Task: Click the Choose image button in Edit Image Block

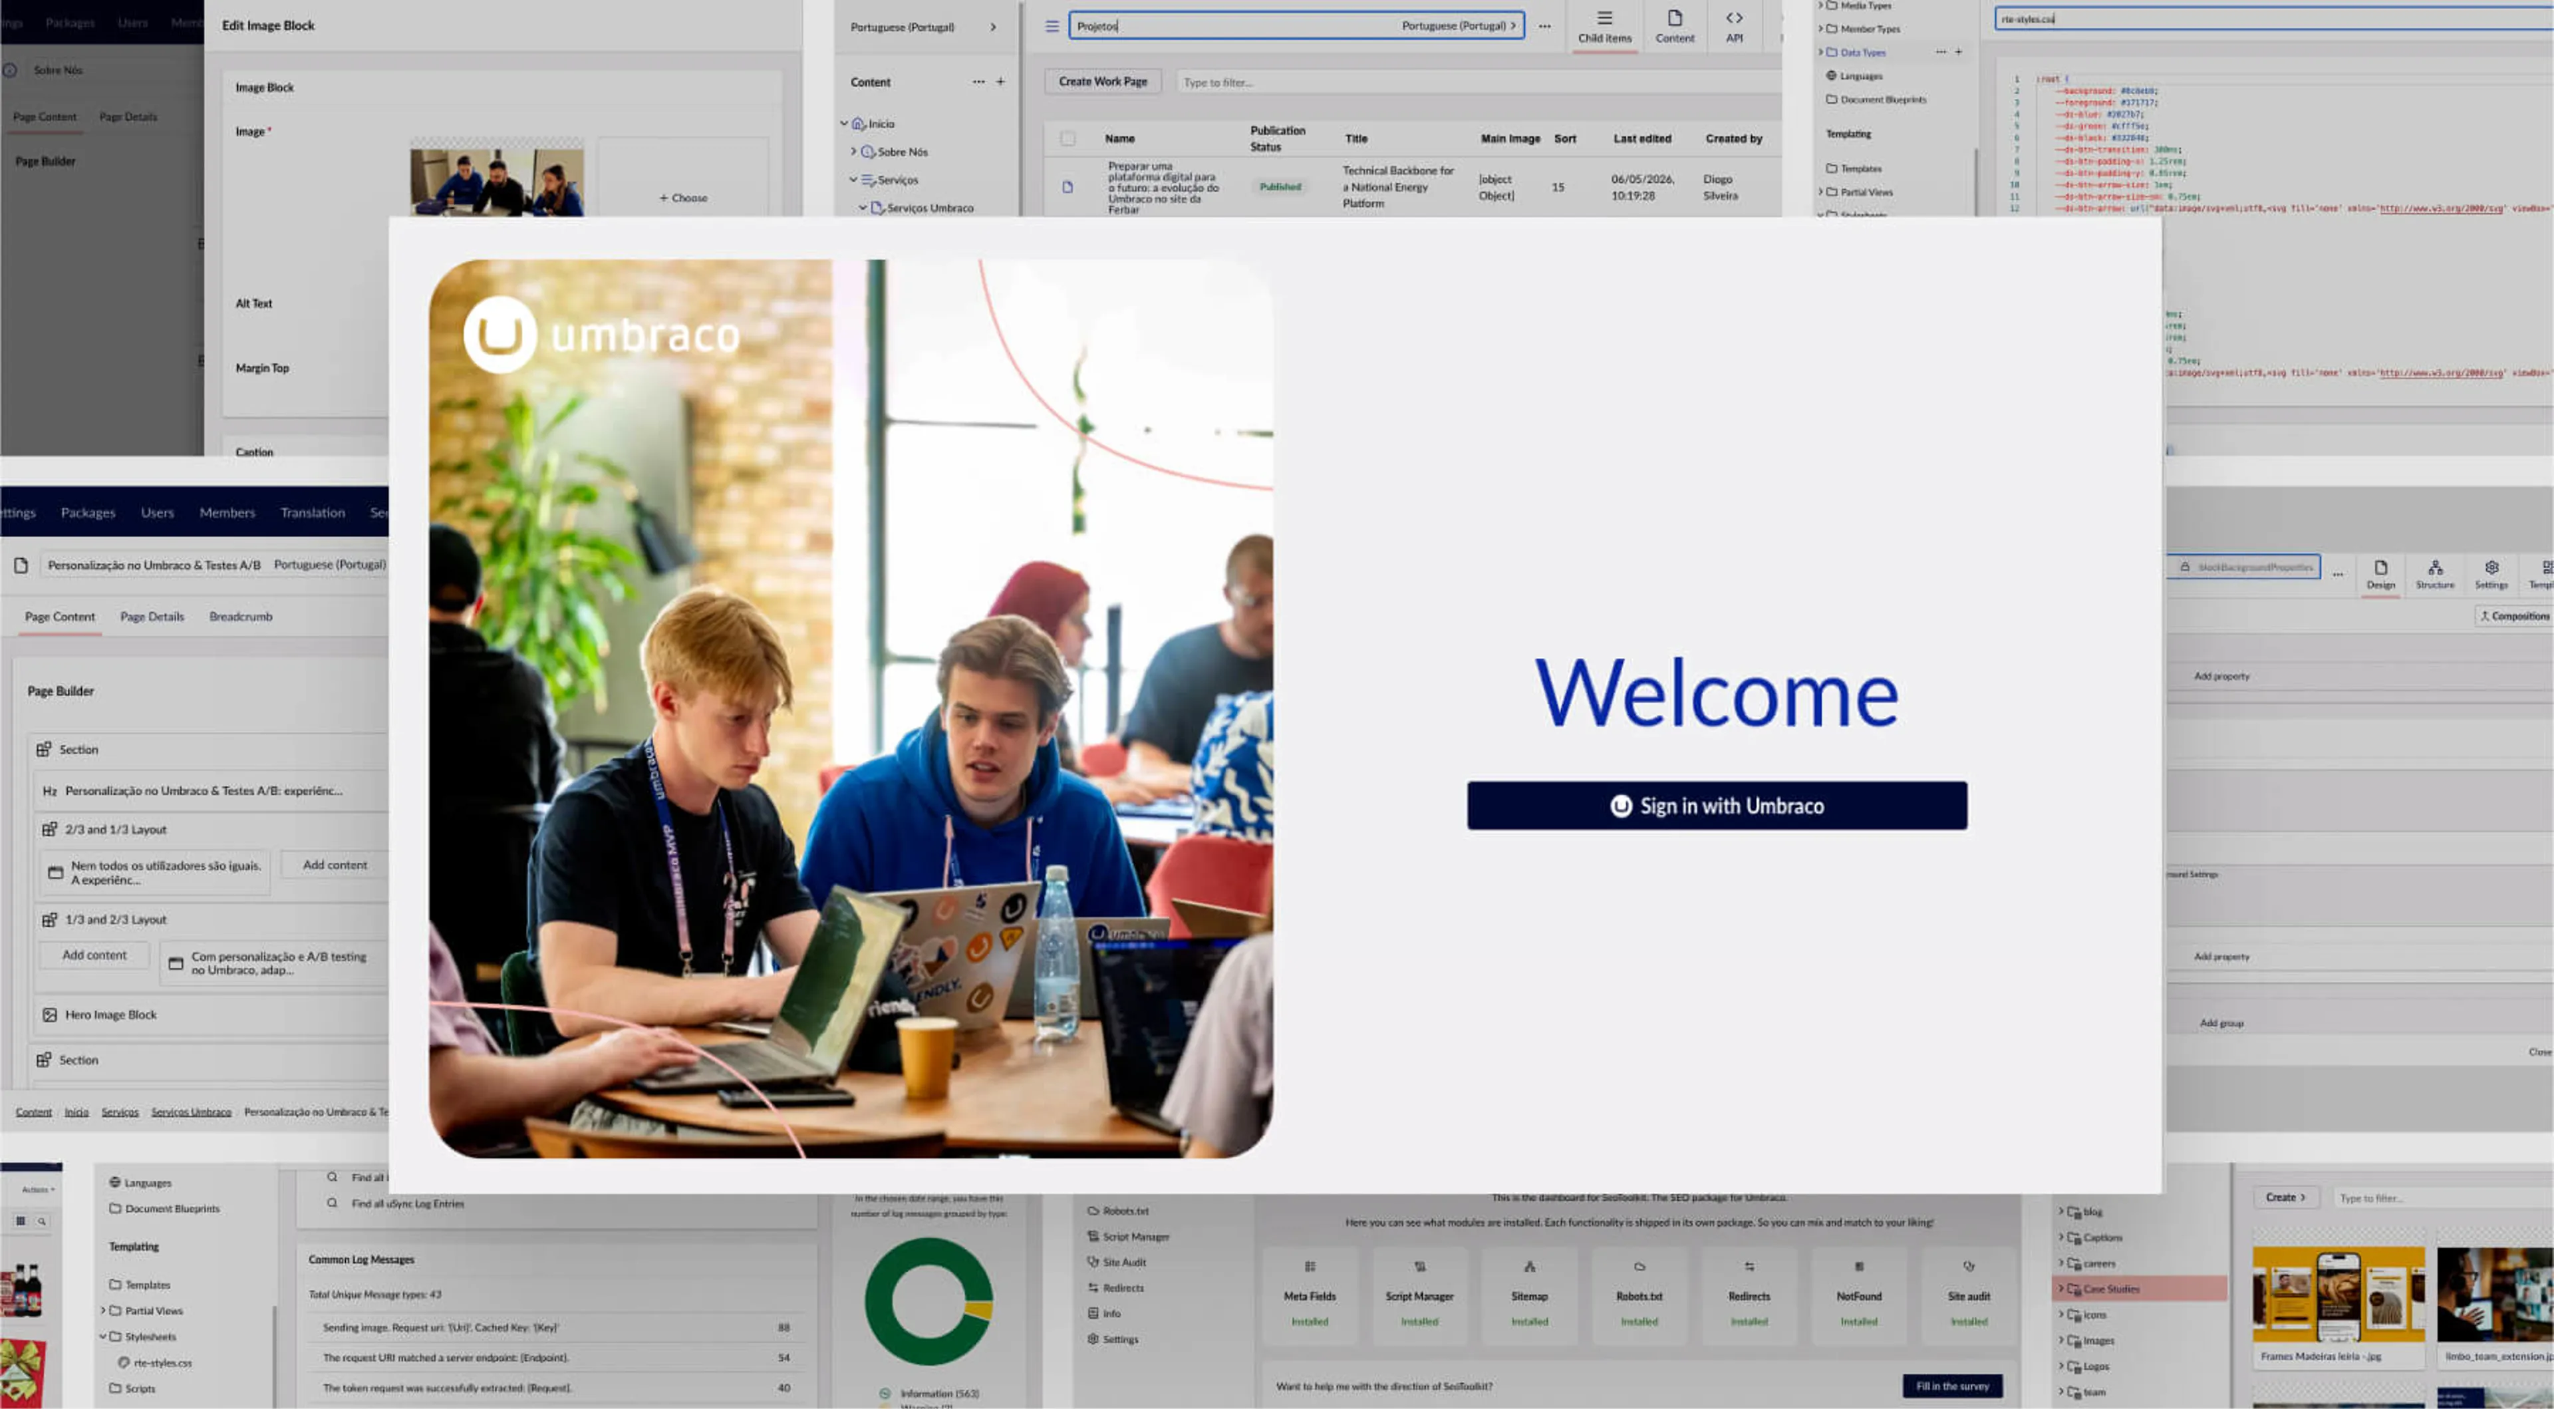Action: [683, 198]
